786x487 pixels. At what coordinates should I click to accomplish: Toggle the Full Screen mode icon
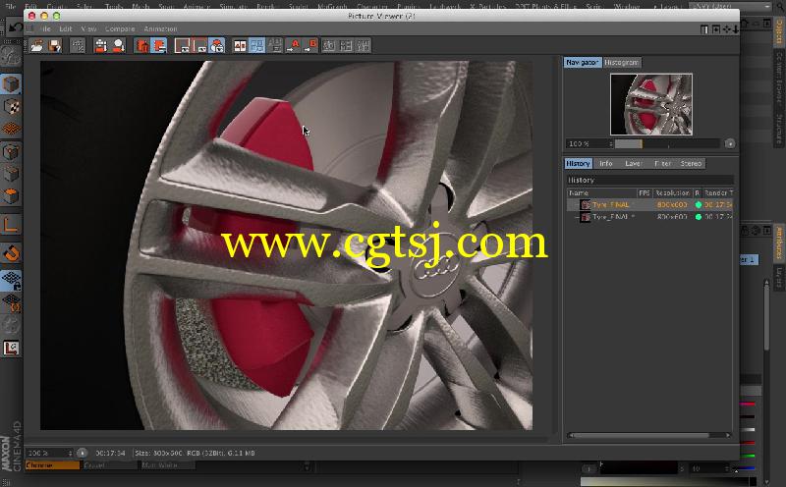(x=216, y=46)
